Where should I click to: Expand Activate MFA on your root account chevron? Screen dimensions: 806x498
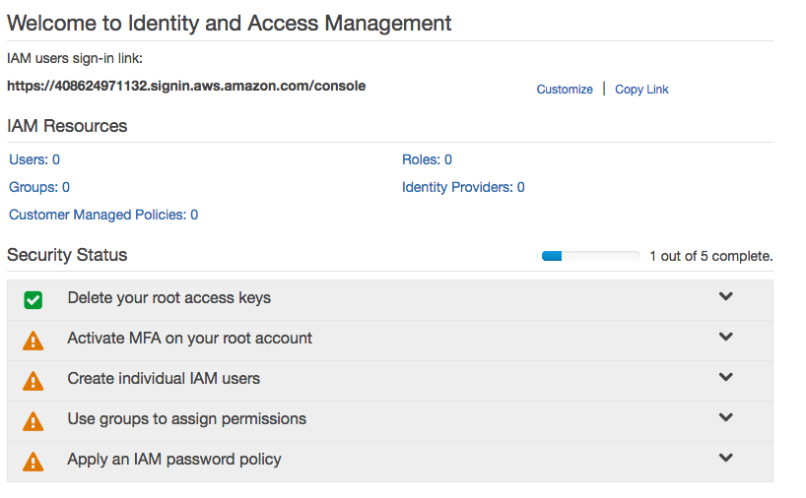point(726,337)
